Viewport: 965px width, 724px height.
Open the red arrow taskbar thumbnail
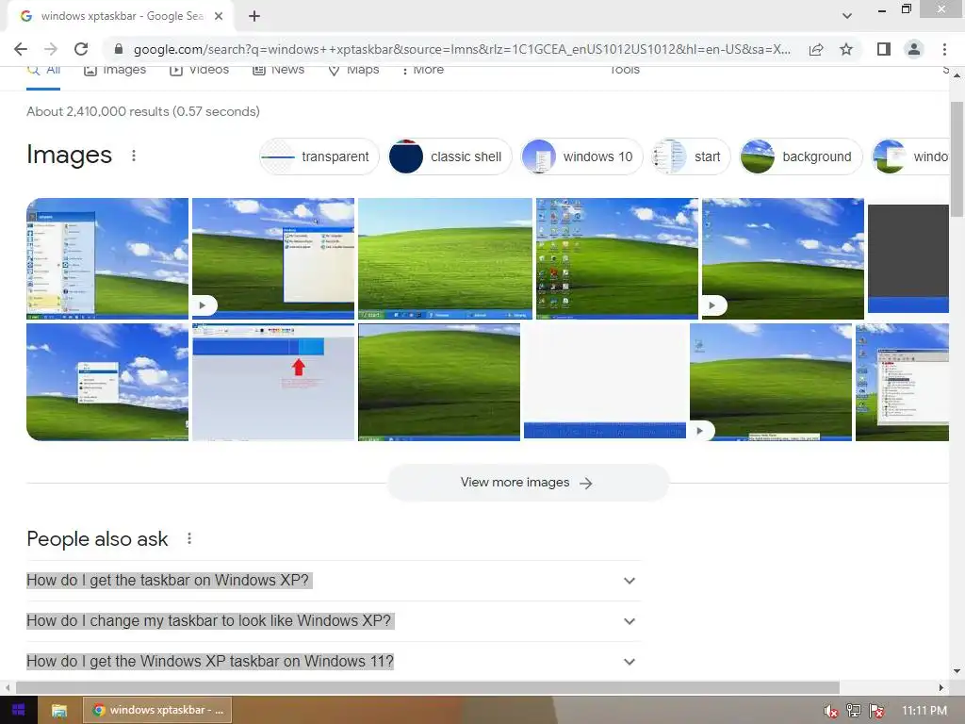273,383
